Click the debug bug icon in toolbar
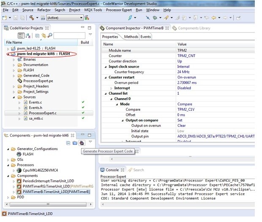This screenshot has height=222, width=262. pos(155,18)
